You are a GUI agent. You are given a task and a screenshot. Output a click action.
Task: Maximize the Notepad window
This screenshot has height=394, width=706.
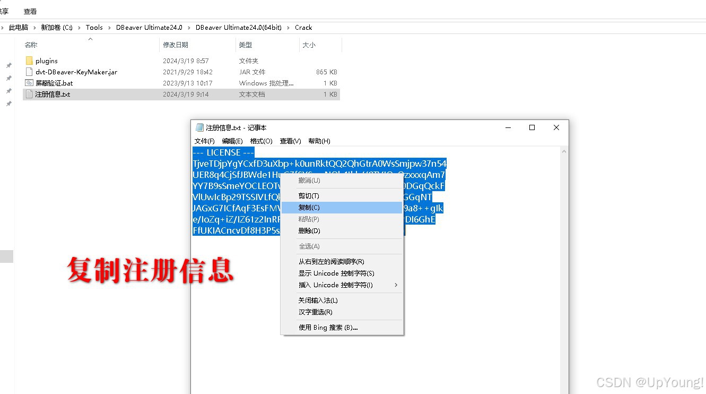pyautogui.click(x=532, y=127)
